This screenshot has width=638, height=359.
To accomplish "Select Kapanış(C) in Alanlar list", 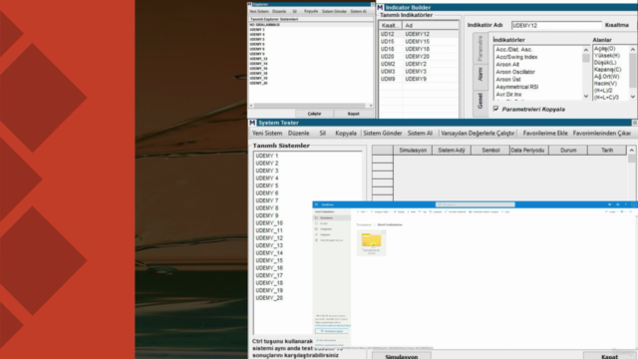I will point(607,70).
